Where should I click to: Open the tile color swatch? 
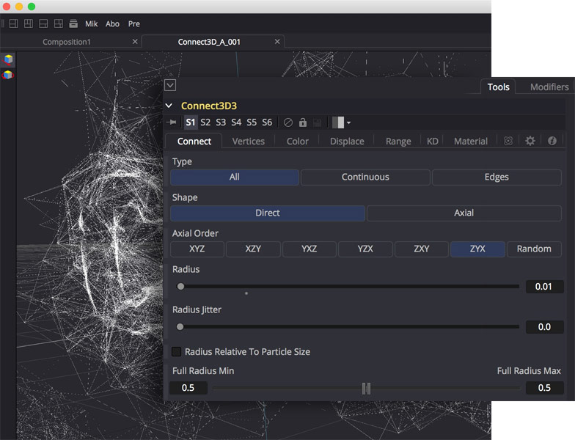pos(338,122)
